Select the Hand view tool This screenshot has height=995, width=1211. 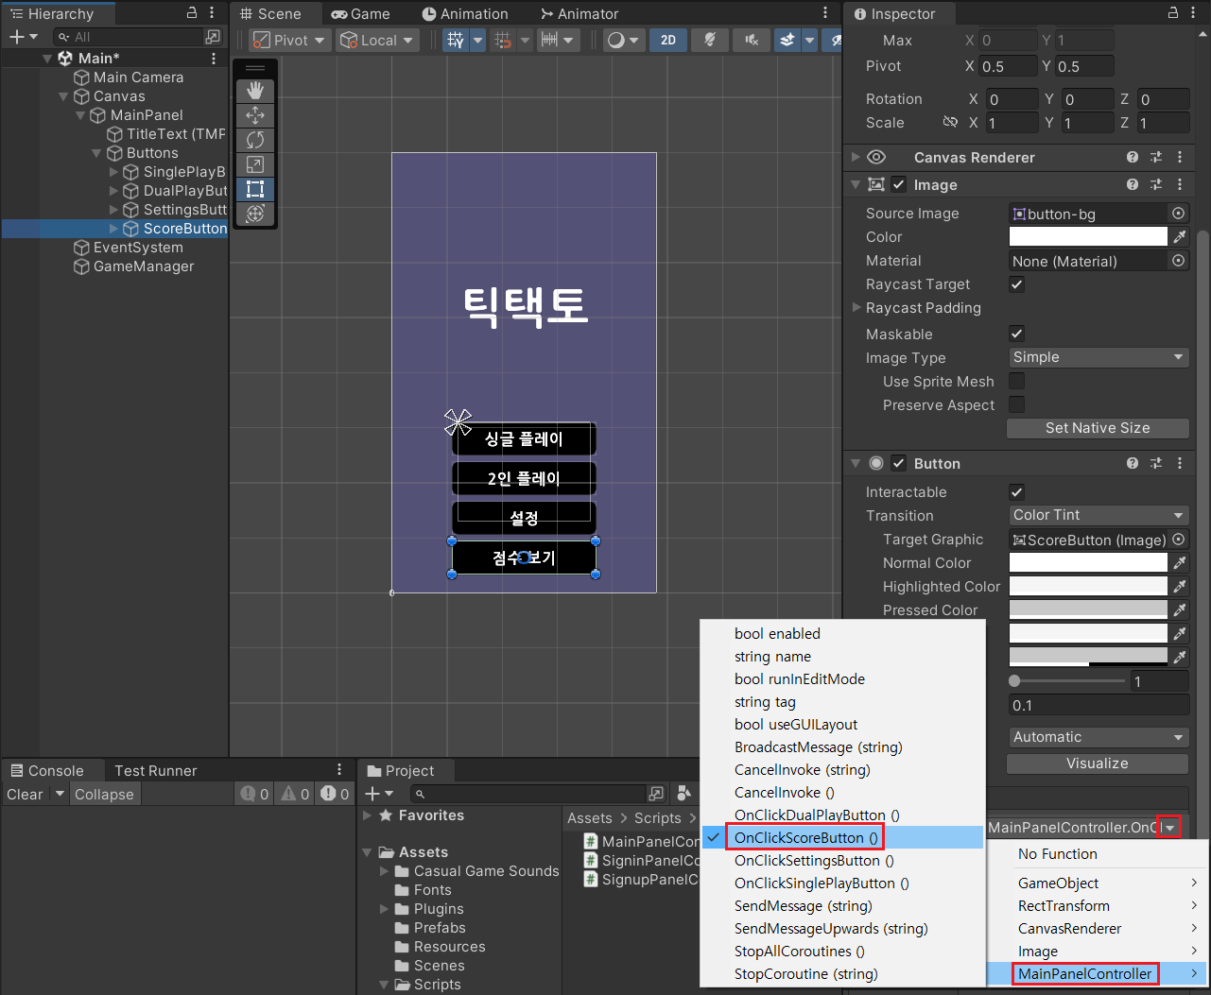pos(255,91)
